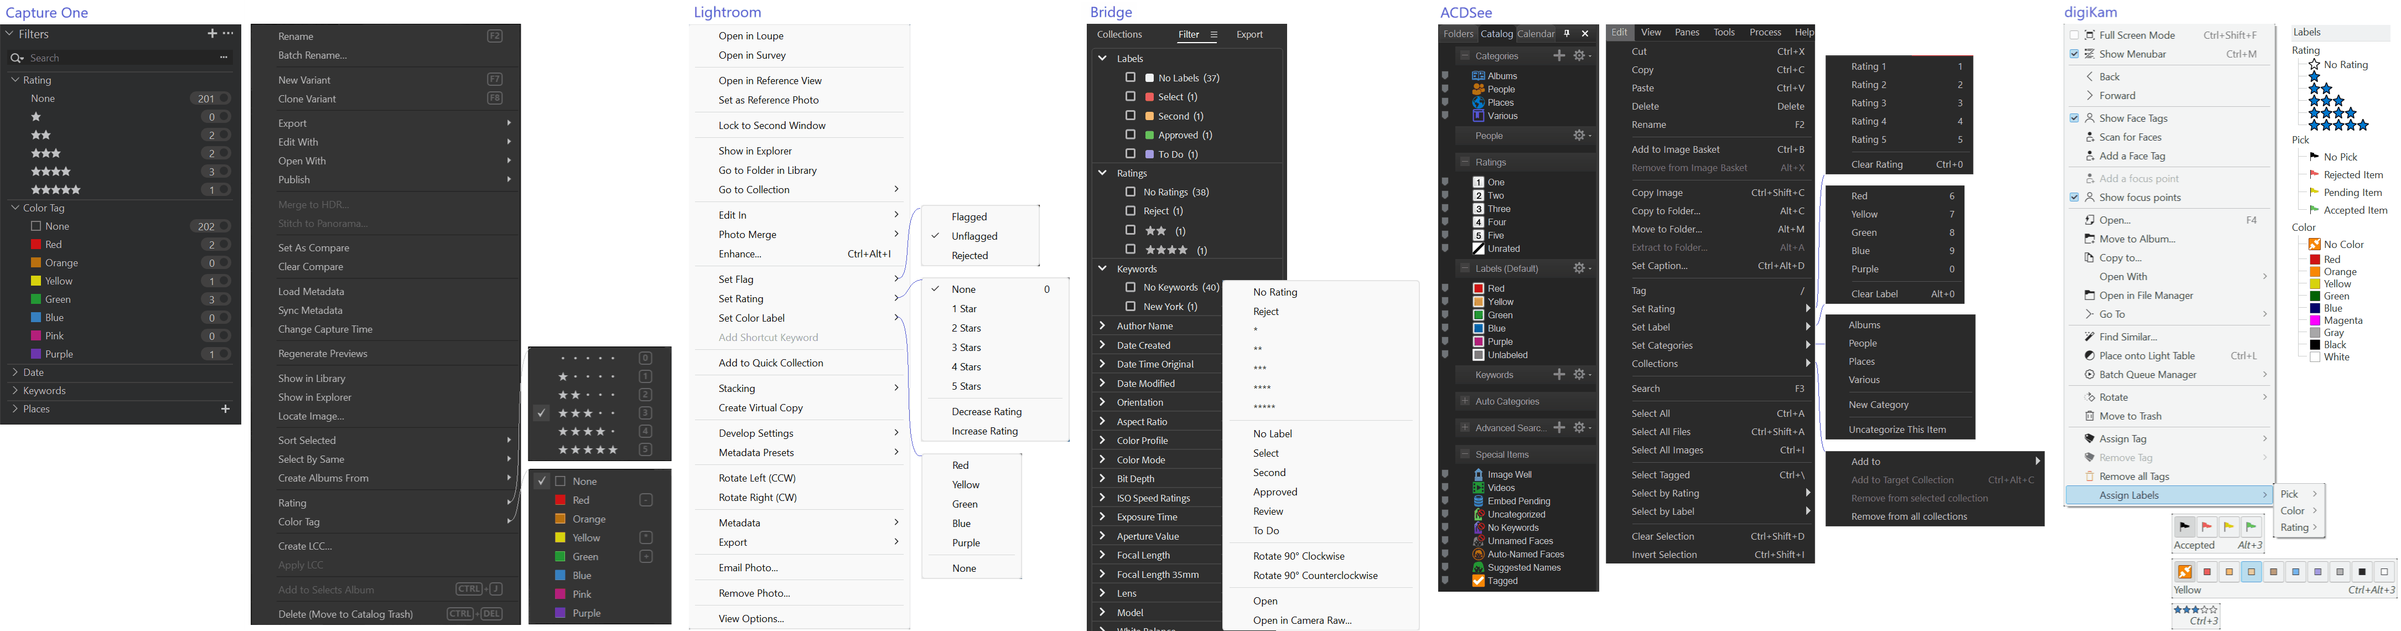
Task: Click the Capture One filters add plus icon
Action: click(211, 34)
